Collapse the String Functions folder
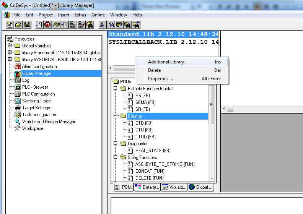This screenshot has width=303, height=214. coord(116,157)
